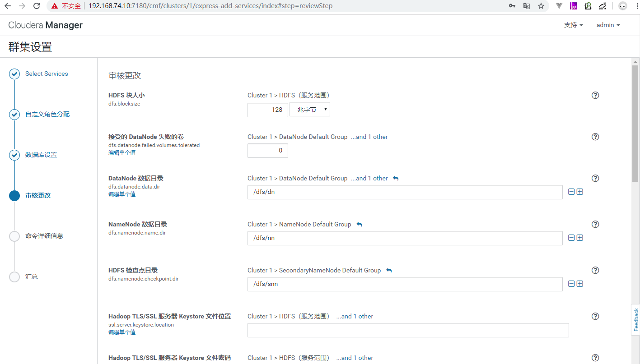Image resolution: width=640 pixels, height=364 pixels.
Task: Open help for DataNode data directory
Action: [595, 178]
